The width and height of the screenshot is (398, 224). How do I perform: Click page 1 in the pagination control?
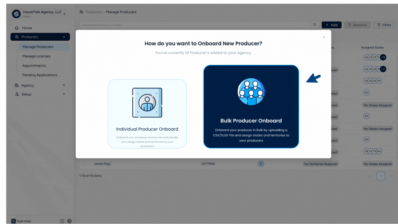coord(381,176)
